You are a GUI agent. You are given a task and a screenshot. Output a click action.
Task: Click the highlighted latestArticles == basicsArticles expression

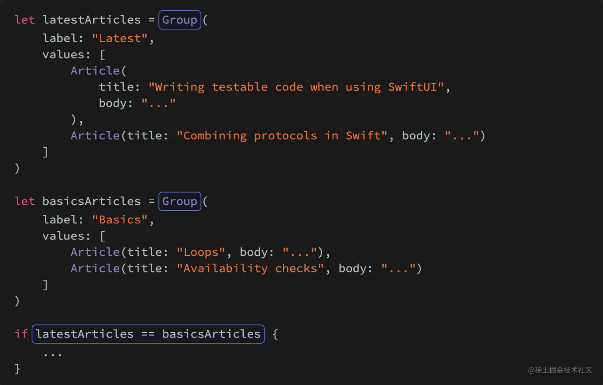[x=148, y=334]
